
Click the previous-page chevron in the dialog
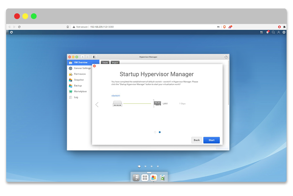click(x=97, y=105)
